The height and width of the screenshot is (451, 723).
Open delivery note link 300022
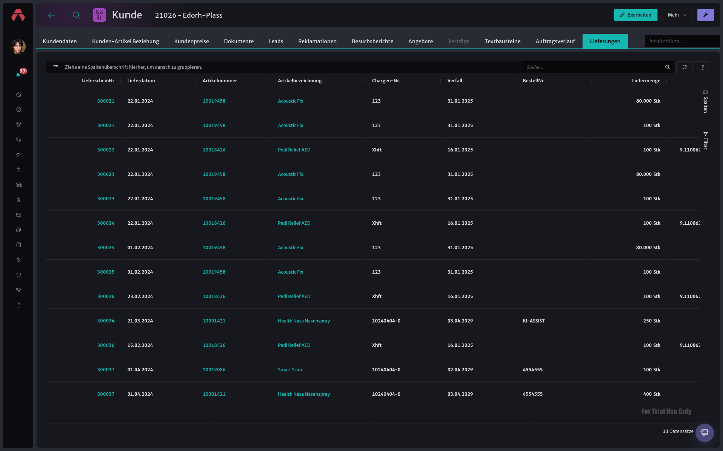(106, 150)
